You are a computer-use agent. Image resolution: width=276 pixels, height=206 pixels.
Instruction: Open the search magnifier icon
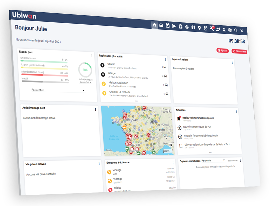coord(236,30)
